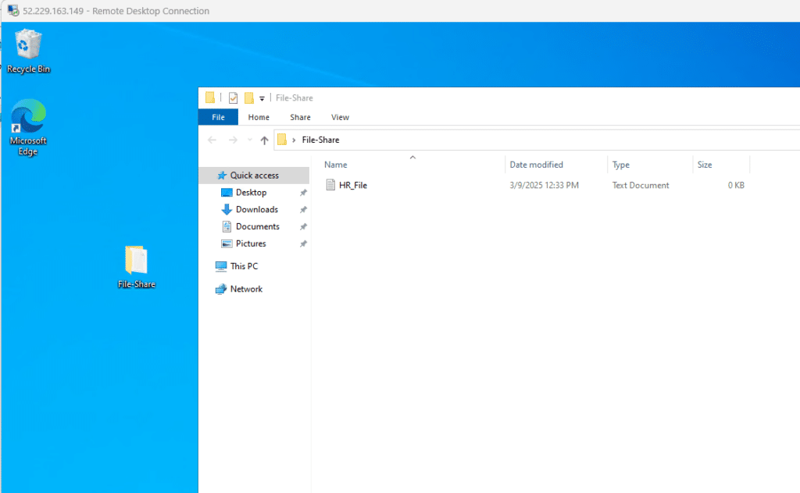Select the File-Share folder on the desktop
Image resolution: width=800 pixels, height=493 pixels.
point(136,267)
